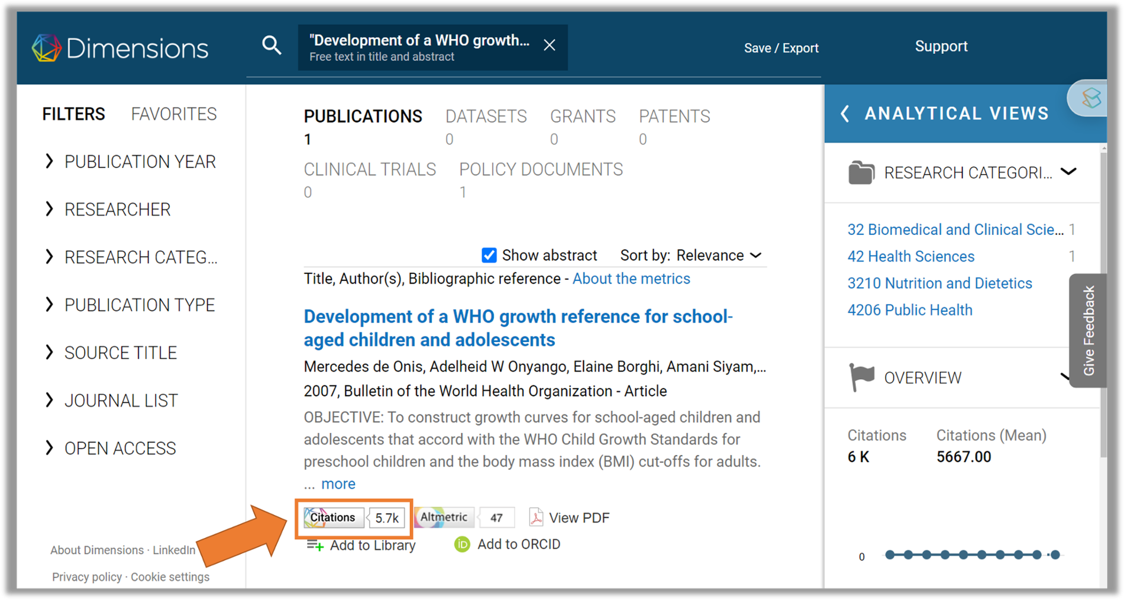Select the Patents tab

[x=674, y=126]
